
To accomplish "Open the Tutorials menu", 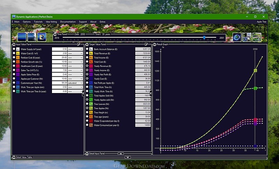I will click(38, 22).
